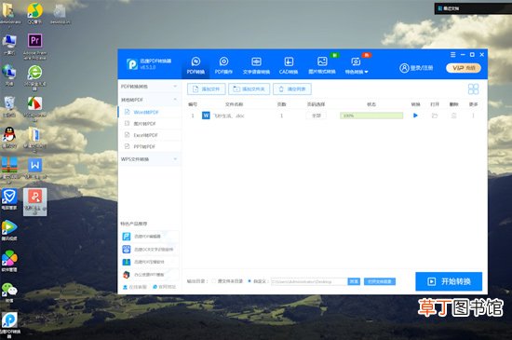
Task: Open the yellow-green QQ audio player desktop icon
Action: click(35, 14)
